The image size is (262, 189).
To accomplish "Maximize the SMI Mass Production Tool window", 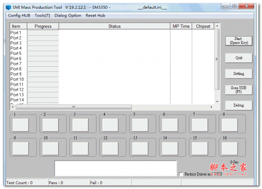I will (234, 7).
